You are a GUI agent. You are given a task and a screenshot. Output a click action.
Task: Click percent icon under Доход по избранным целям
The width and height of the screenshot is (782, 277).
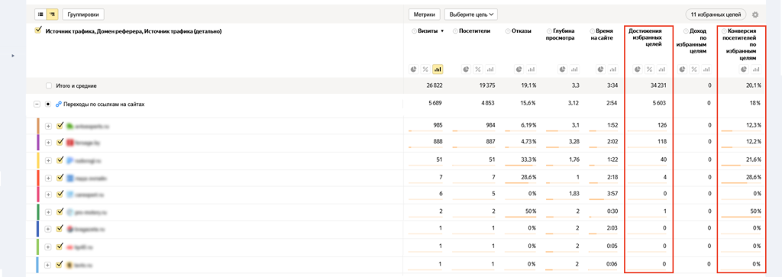tap(694, 69)
